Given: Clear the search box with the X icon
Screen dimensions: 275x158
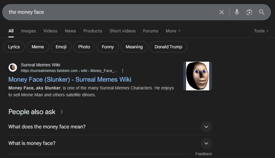Looking at the screenshot, I should click(x=222, y=12).
